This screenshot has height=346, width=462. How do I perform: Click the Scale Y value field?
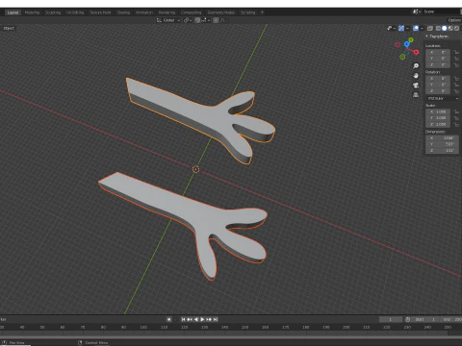point(438,118)
